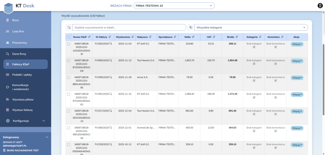
Task: Click magnifier icon next to invoice FV/391/2025
Action: (111, 94)
